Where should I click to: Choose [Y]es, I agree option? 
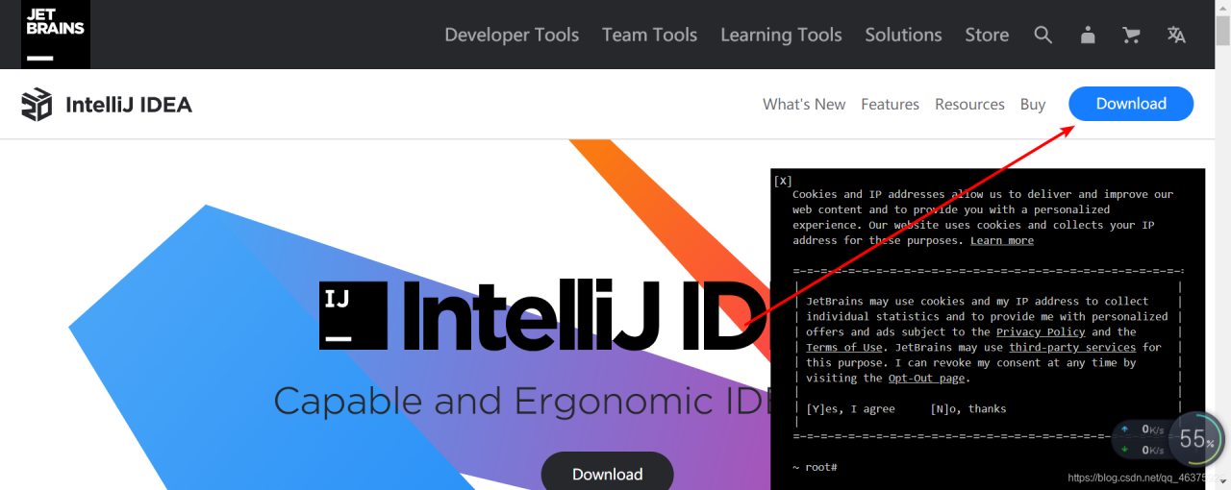coord(850,408)
